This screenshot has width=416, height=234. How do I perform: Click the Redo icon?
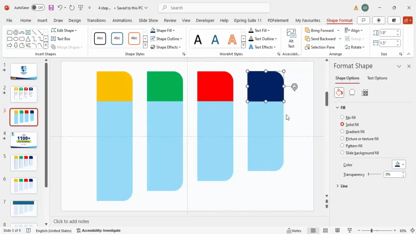click(72, 8)
